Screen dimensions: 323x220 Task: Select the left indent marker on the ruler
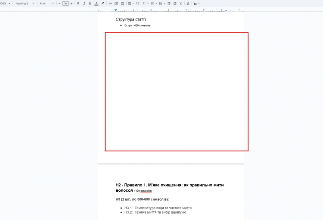[x=115, y=10]
